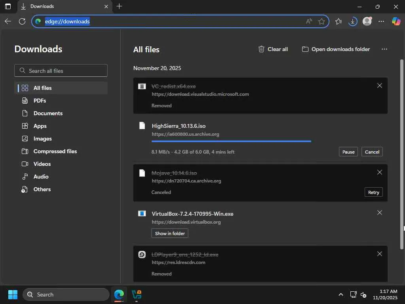Select the PDFs category
405x304 pixels.
click(40, 101)
